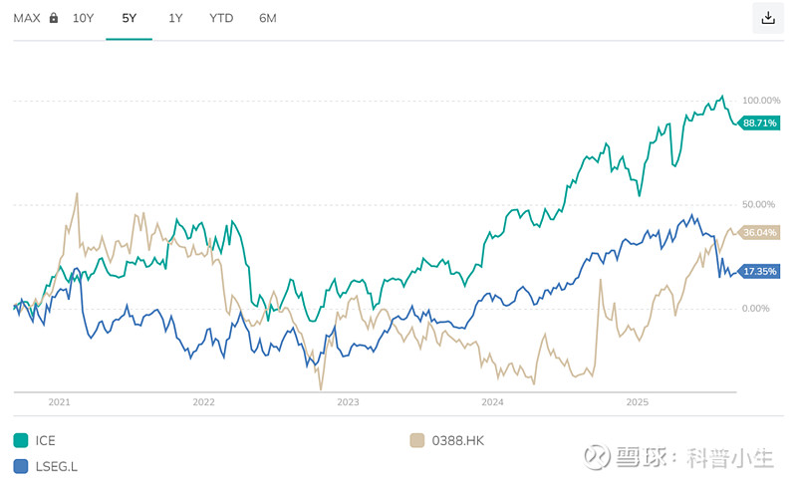Click the download chart icon
797x482 pixels.
coord(767,18)
